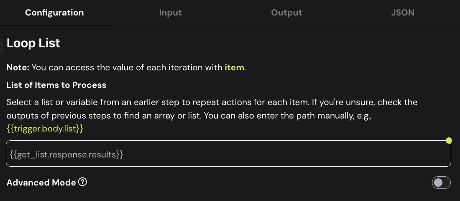Click the bold 'Note:' label
Viewport: 460px width, 201px height.
[x=18, y=67]
